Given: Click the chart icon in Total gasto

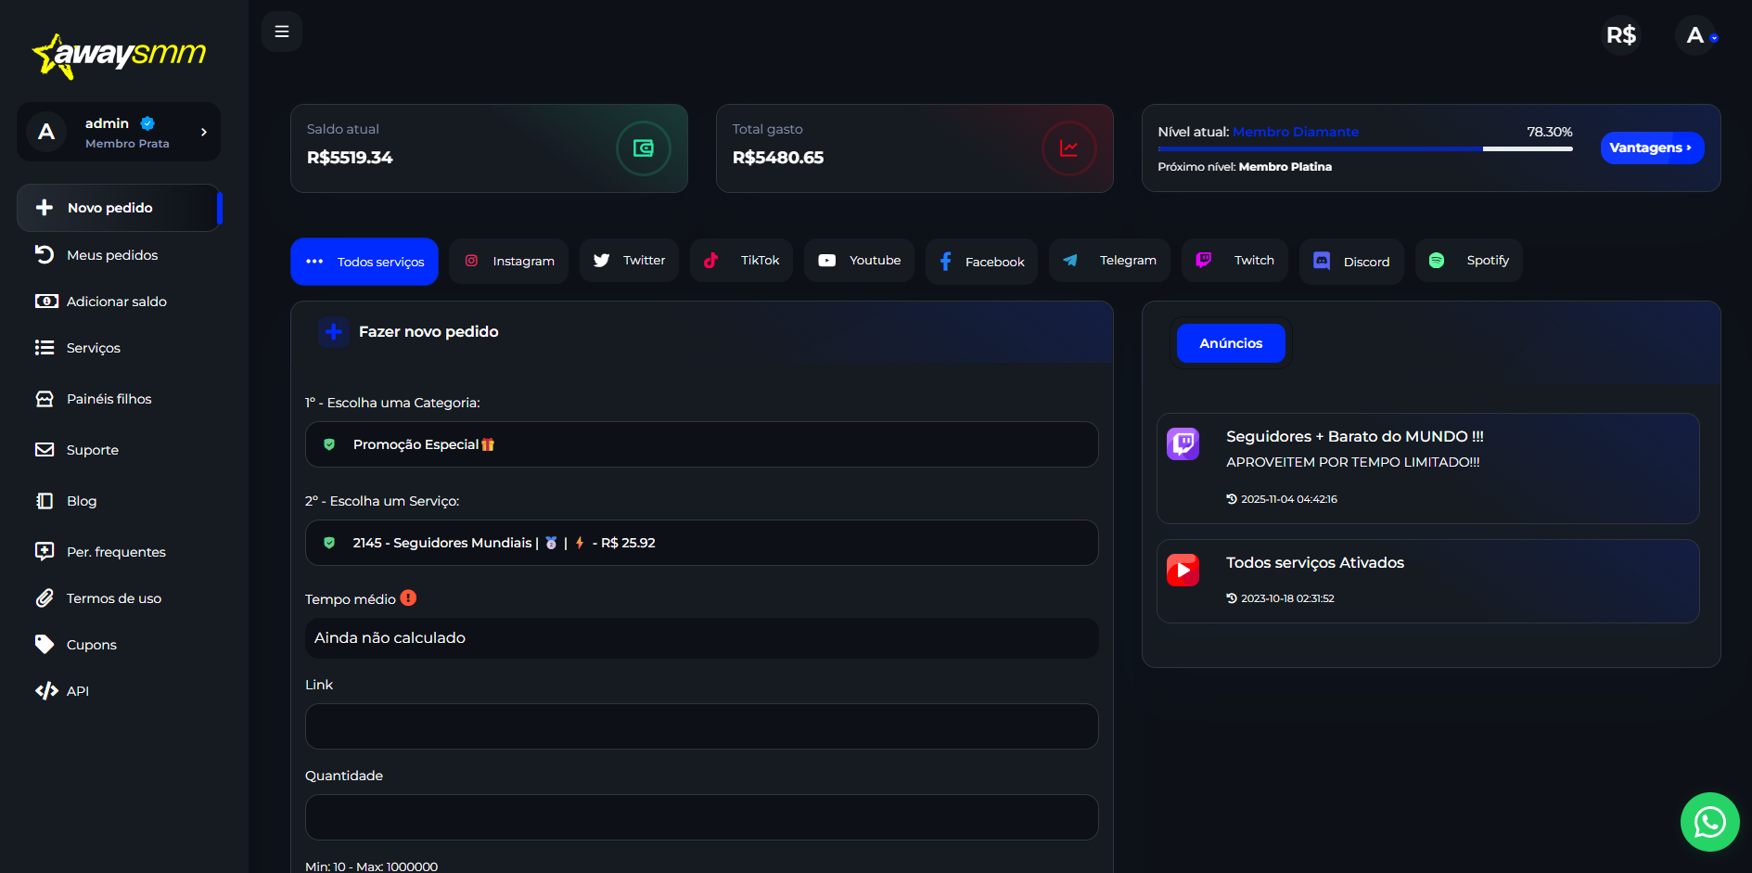Looking at the screenshot, I should click(x=1068, y=148).
